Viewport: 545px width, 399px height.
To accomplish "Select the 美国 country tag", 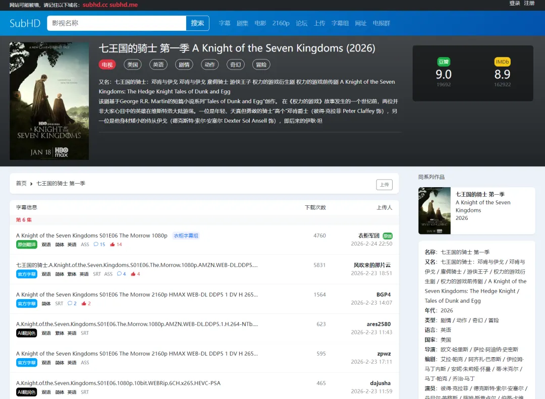I will coord(133,65).
